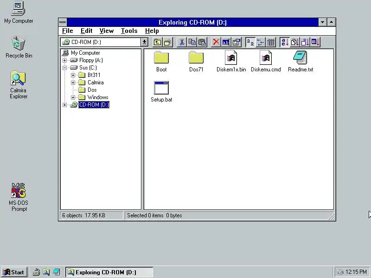Expand the Floppy (A:) tree node
The width and height of the screenshot is (371, 278).
64,60
